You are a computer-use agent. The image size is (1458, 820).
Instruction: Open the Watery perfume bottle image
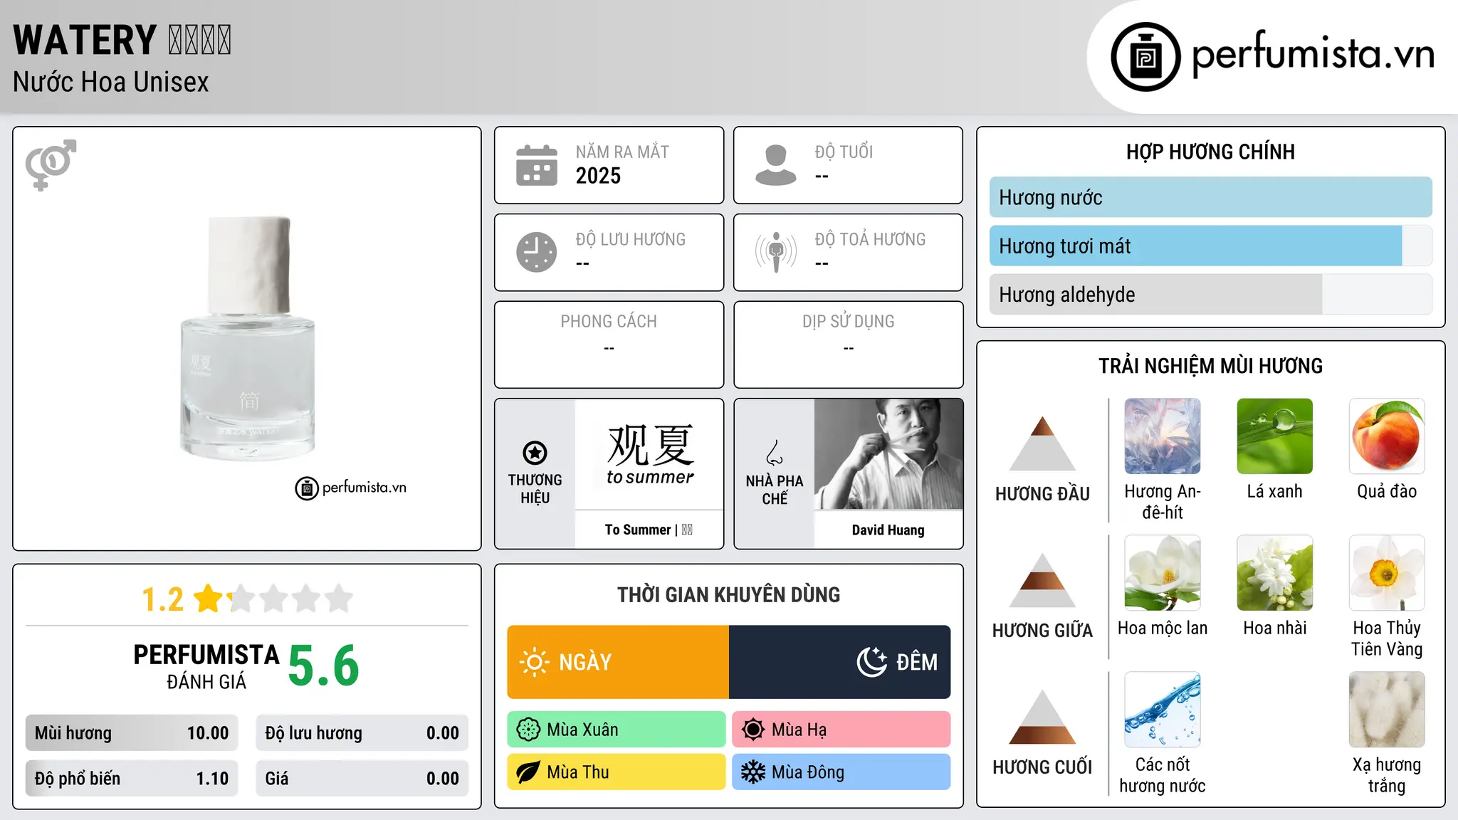(x=247, y=338)
